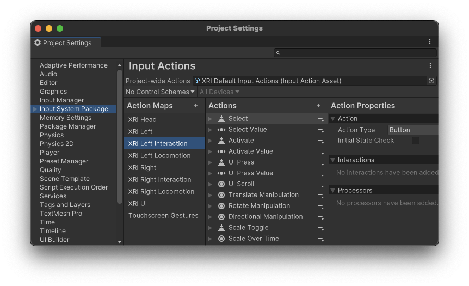This screenshot has height=286, width=469.
Task: Click add-binding plus icon on UI Scroll row
Action: pyautogui.click(x=320, y=184)
